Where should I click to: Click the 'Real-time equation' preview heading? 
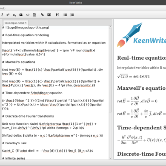tap(141, 58)
